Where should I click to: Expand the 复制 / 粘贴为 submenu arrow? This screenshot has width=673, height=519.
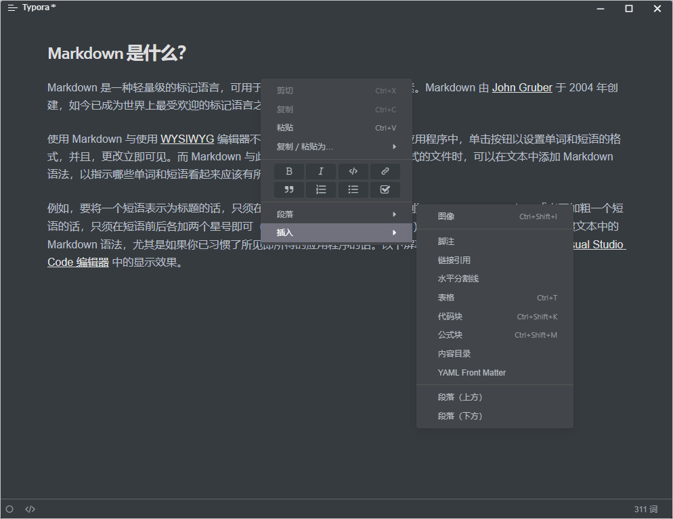[x=394, y=147]
